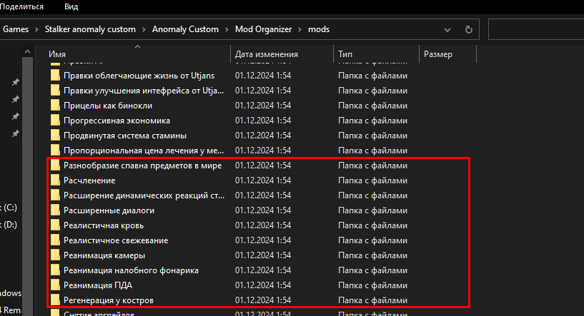Click the Реалистичная кровь folder icon

coord(55,225)
